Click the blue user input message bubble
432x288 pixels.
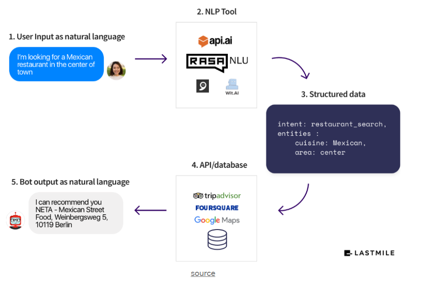click(56, 64)
